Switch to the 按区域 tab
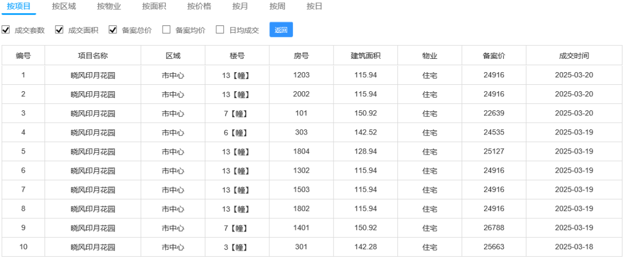 (x=63, y=6)
